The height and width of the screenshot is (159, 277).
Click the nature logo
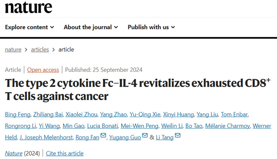[x=28, y=7]
